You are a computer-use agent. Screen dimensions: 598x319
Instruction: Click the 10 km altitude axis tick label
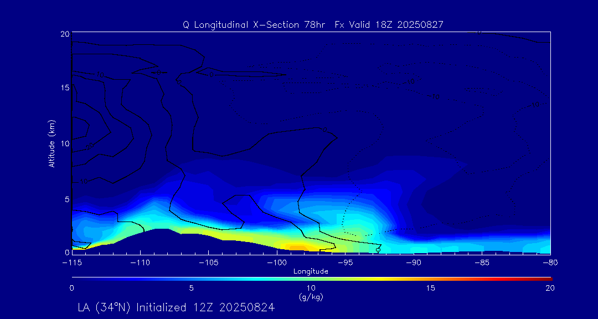click(x=64, y=143)
